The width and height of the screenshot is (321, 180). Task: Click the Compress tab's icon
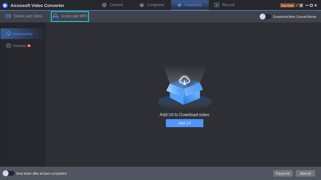[142, 5]
